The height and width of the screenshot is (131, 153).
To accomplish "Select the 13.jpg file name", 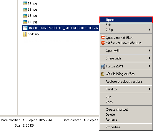I will pyautogui.click(x=32, y=16).
